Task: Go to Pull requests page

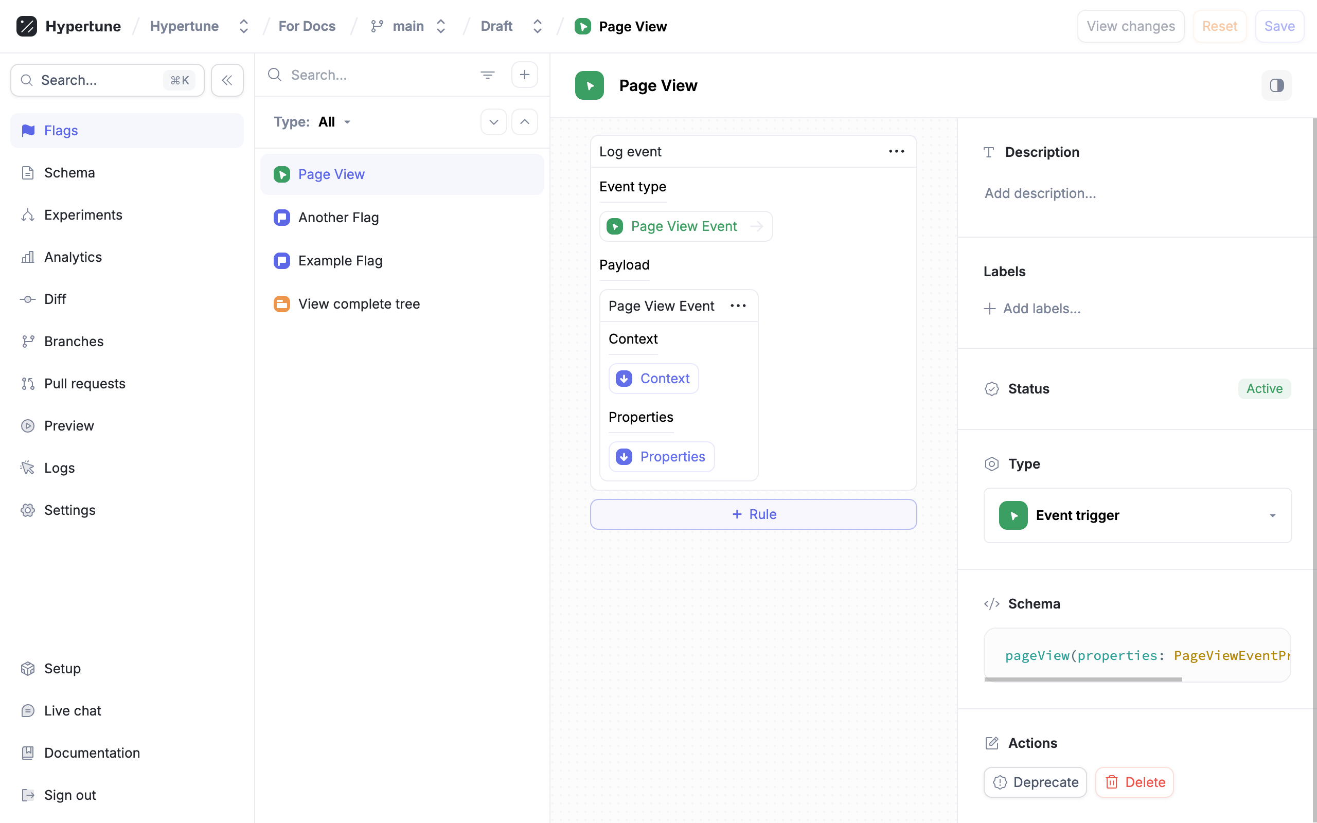Action: click(x=84, y=384)
